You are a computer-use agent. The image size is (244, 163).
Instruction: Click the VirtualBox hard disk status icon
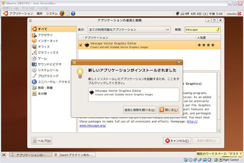tap(185, 160)
